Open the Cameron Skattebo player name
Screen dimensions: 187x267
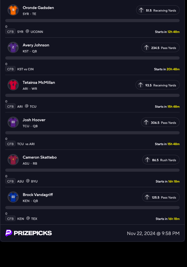[x=40, y=157]
